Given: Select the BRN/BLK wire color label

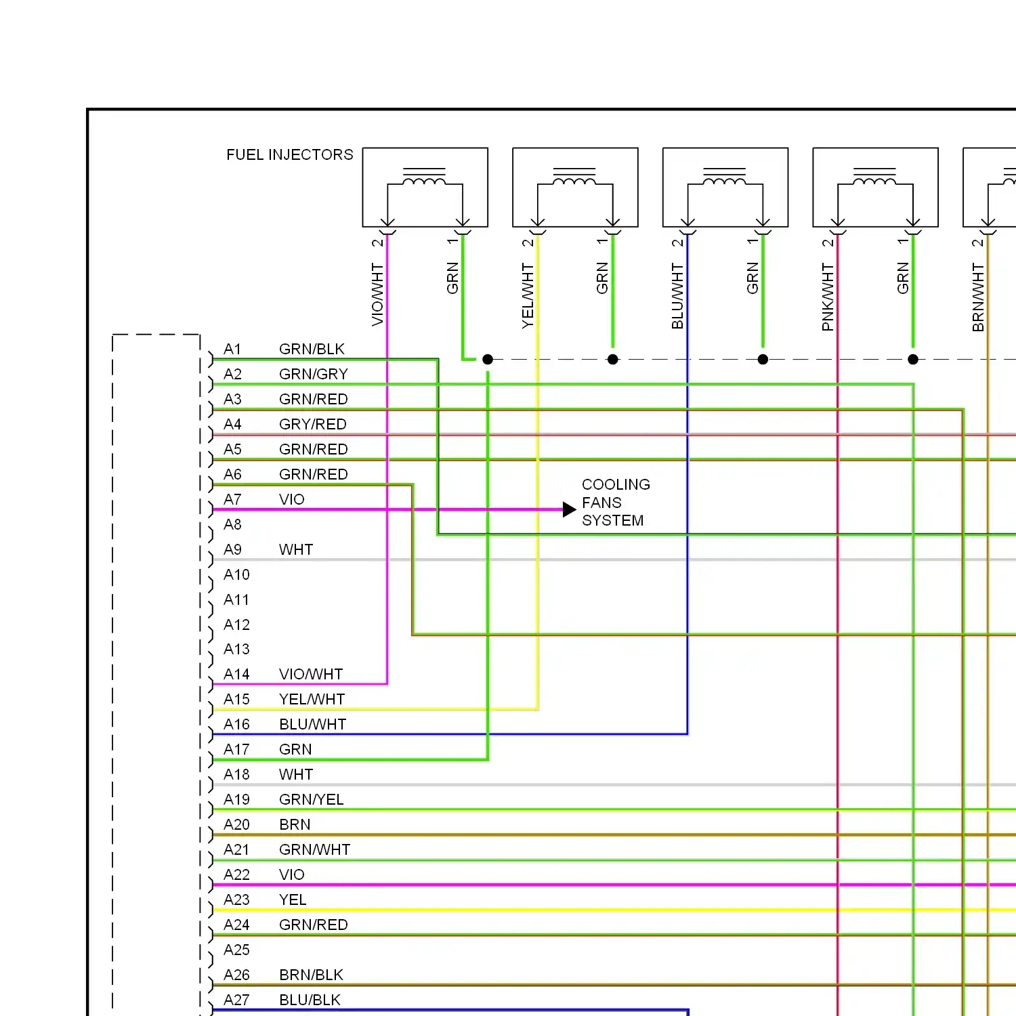Looking at the screenshot, I should 311,975.
